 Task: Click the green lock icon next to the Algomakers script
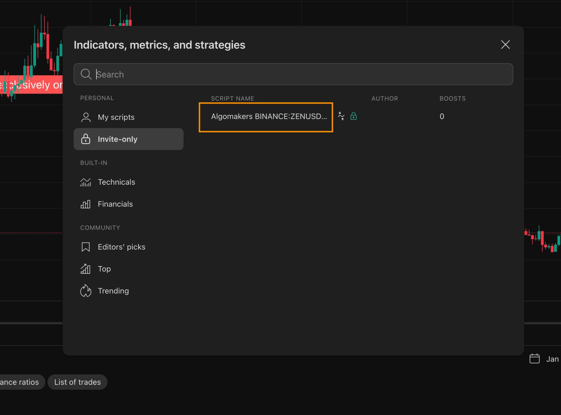[354, 116]
